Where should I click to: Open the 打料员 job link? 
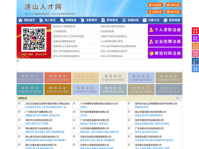(x=83, y=115)
